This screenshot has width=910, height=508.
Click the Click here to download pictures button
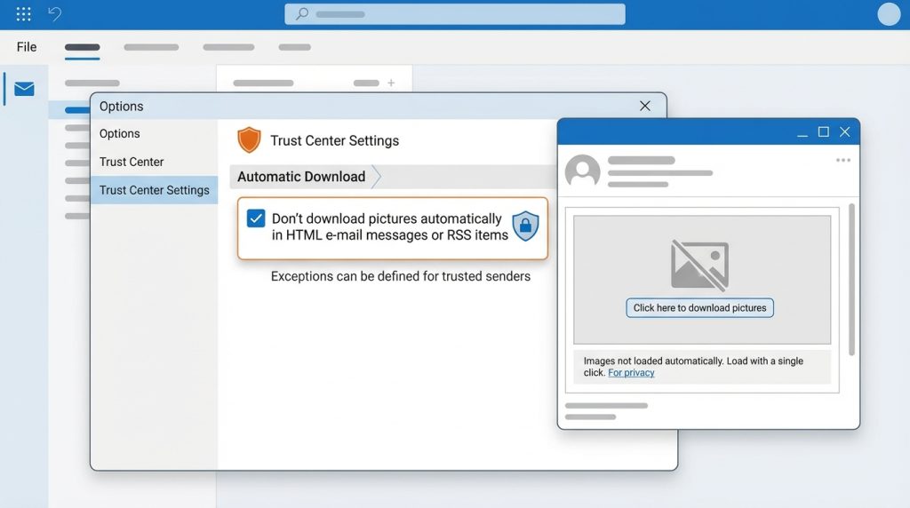(699, 308)
